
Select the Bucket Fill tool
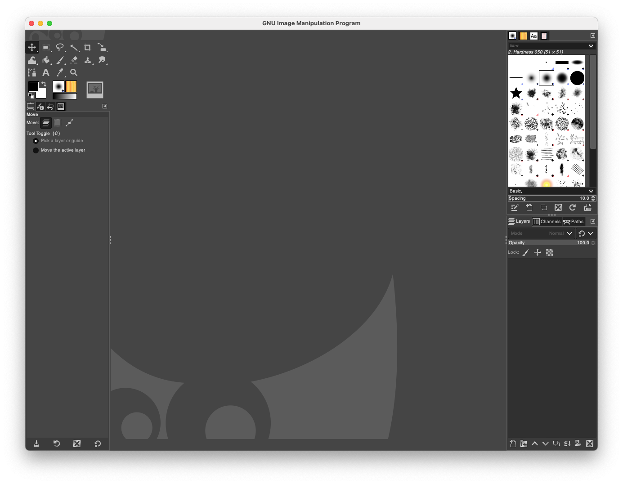tap(46, 60)
